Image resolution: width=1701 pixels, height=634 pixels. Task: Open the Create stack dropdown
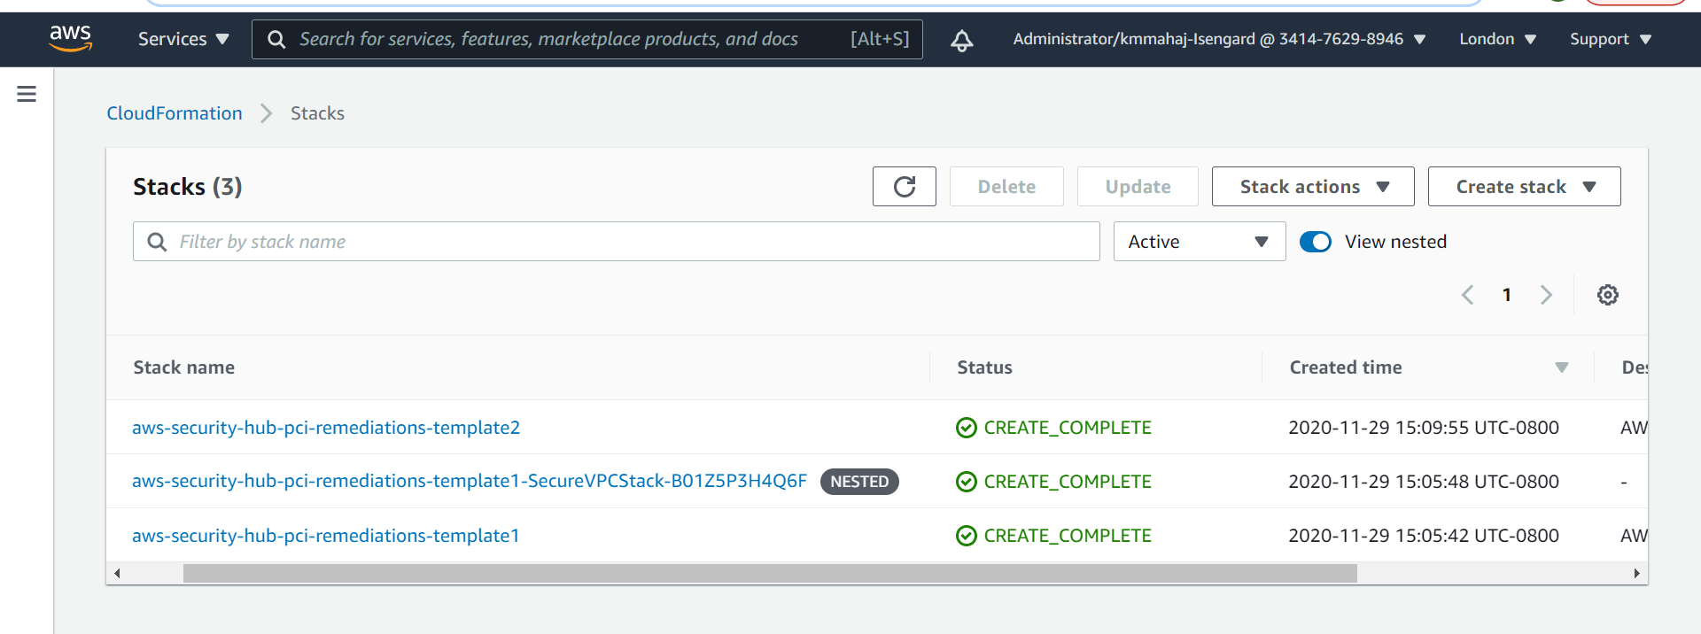click(x=1525, y=187)
